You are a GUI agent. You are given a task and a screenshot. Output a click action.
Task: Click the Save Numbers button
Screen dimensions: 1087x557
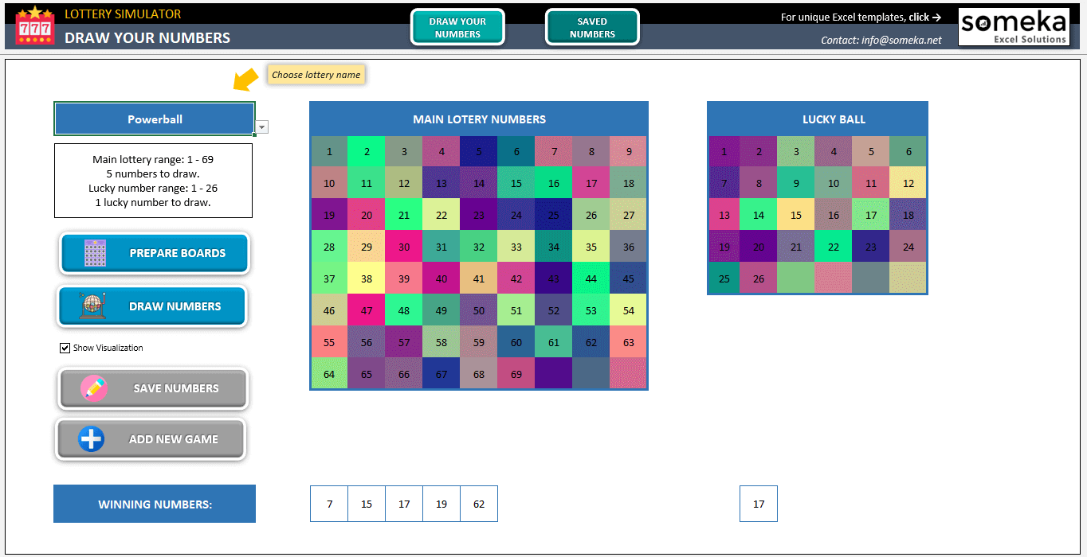point(153,388)
